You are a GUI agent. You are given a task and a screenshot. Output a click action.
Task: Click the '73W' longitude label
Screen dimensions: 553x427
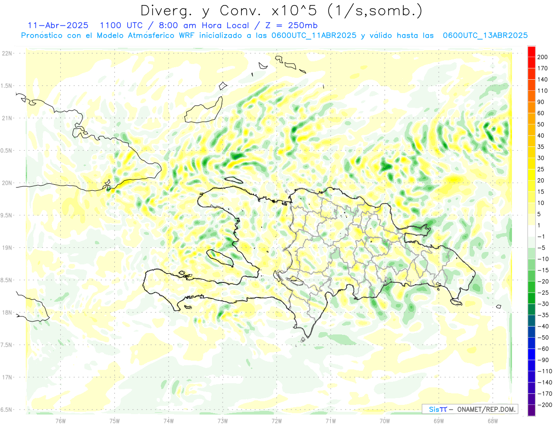(223, 420)
